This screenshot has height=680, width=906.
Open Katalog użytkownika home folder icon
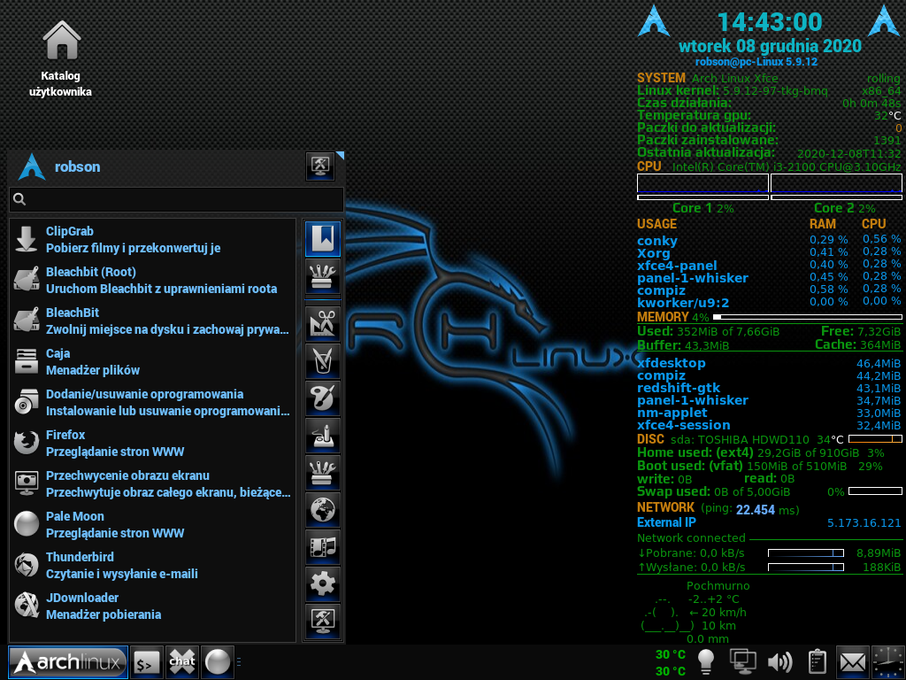61,59
